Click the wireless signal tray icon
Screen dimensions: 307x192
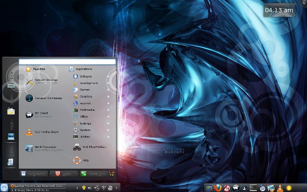pyautogui.click(x=104, y=188)
